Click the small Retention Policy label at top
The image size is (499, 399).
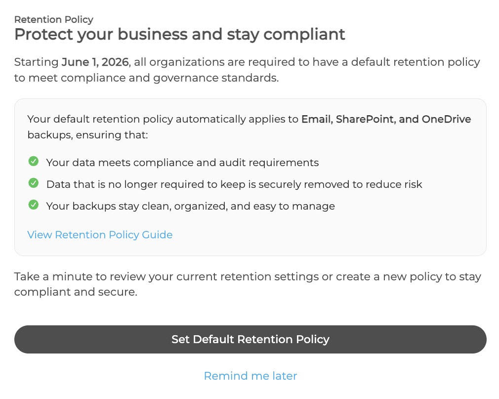tap(53, 20)
